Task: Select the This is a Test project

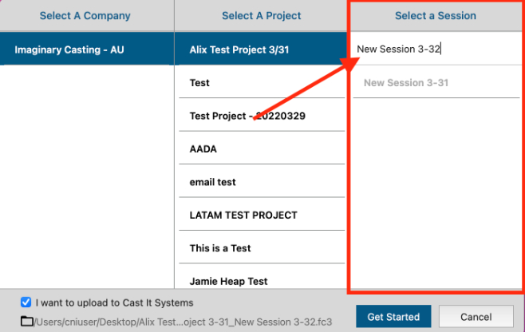Action: coord(220,248)
